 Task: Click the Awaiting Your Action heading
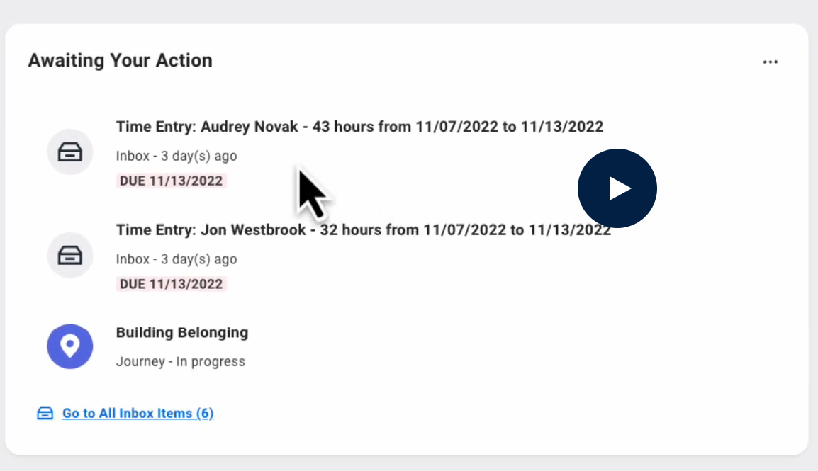coord(120,61)
